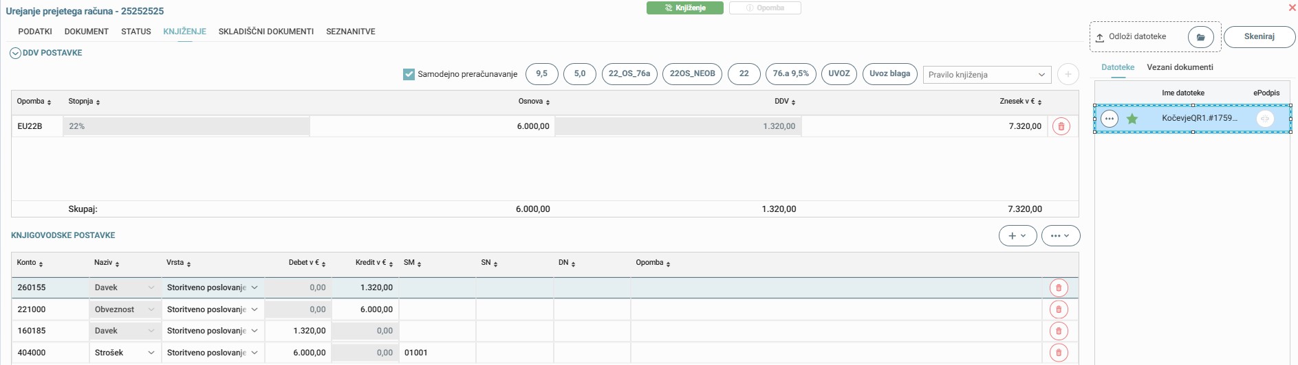
Task: Switch to the SKLADIŠČNI DOKUMENTI tab
Action: pyautogui.click(x=266, y=32)
